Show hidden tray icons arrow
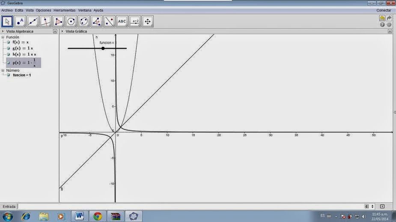Image resolution: width=396 pixels, height=222 pixels. click(336, 216)
